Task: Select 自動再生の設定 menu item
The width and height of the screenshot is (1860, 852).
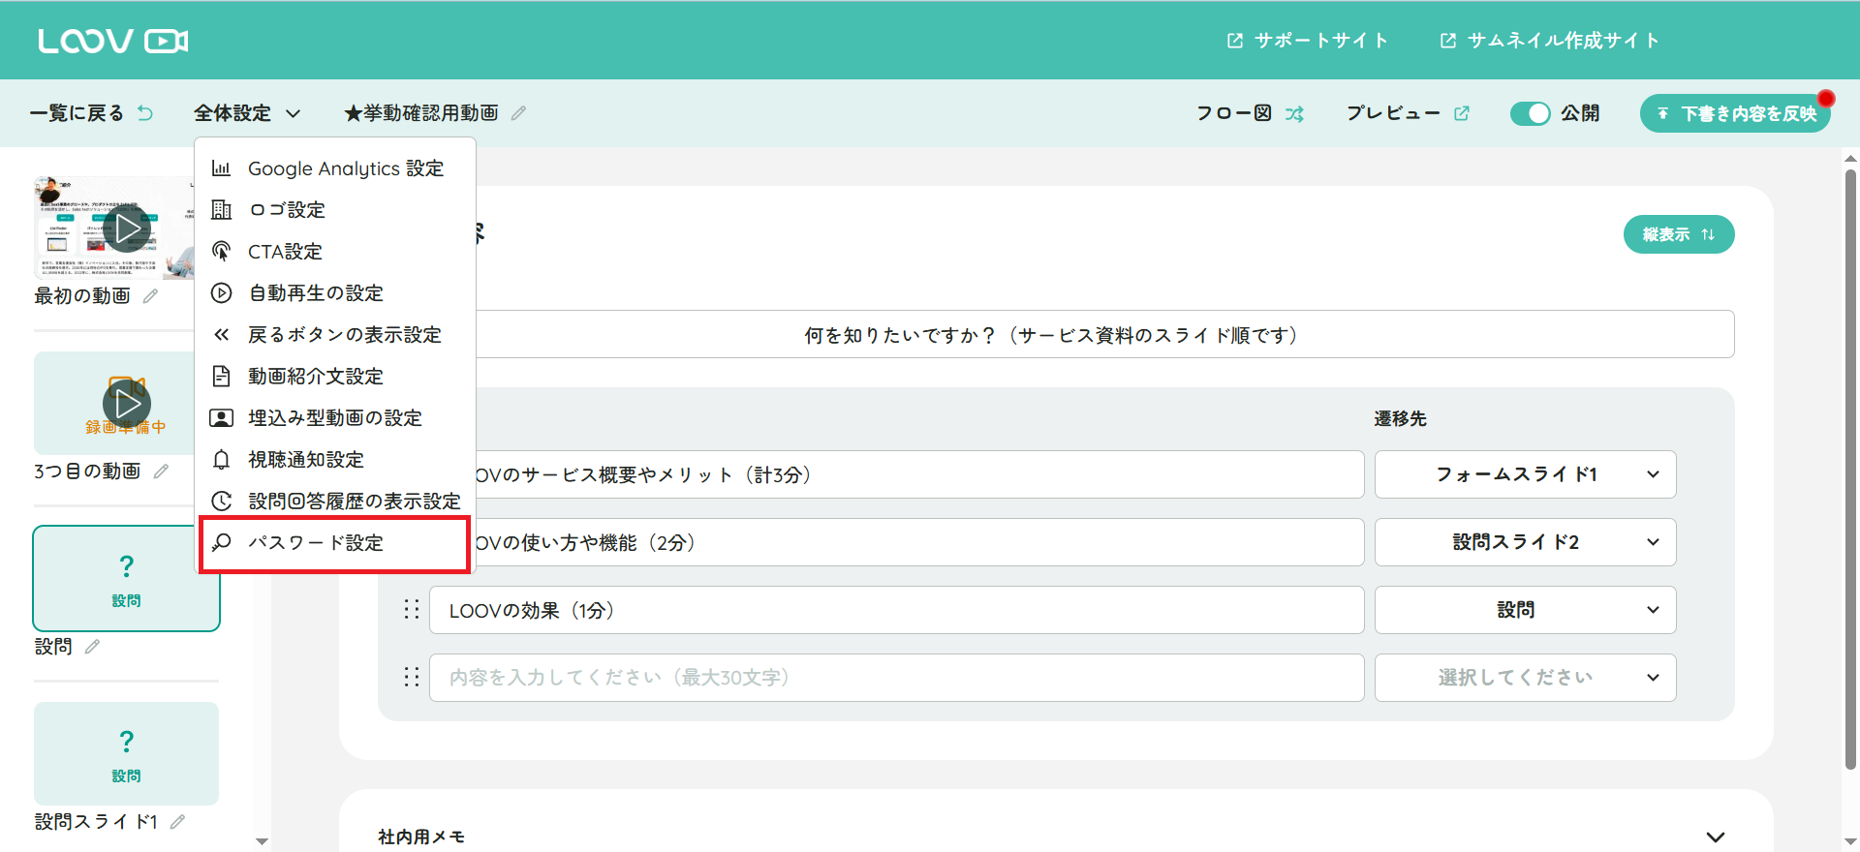Action: [335, 293]
